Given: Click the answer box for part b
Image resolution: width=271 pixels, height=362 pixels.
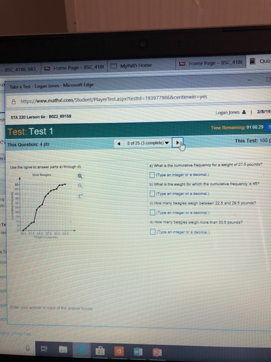Looking at the screenshot, I should click(x=152, y=193).
